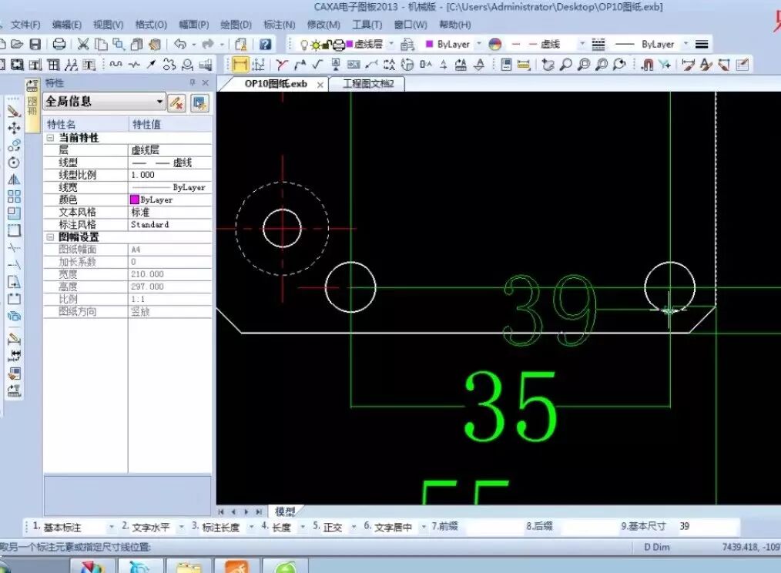The height and width of the screenshot is (573, 781).
Task: Switch to the 工程图文档2 tab
Action: click(x=367, y=84)
